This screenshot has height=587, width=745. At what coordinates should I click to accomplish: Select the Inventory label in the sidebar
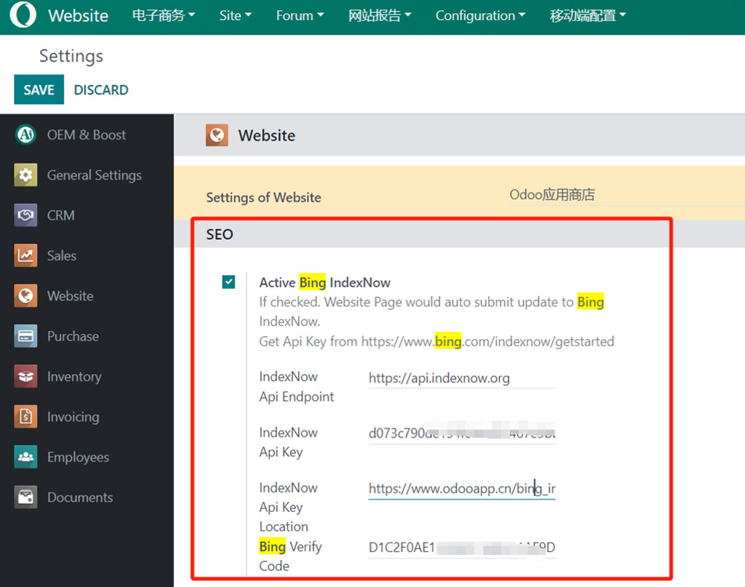pyautogui.click(x=74, y=376)
